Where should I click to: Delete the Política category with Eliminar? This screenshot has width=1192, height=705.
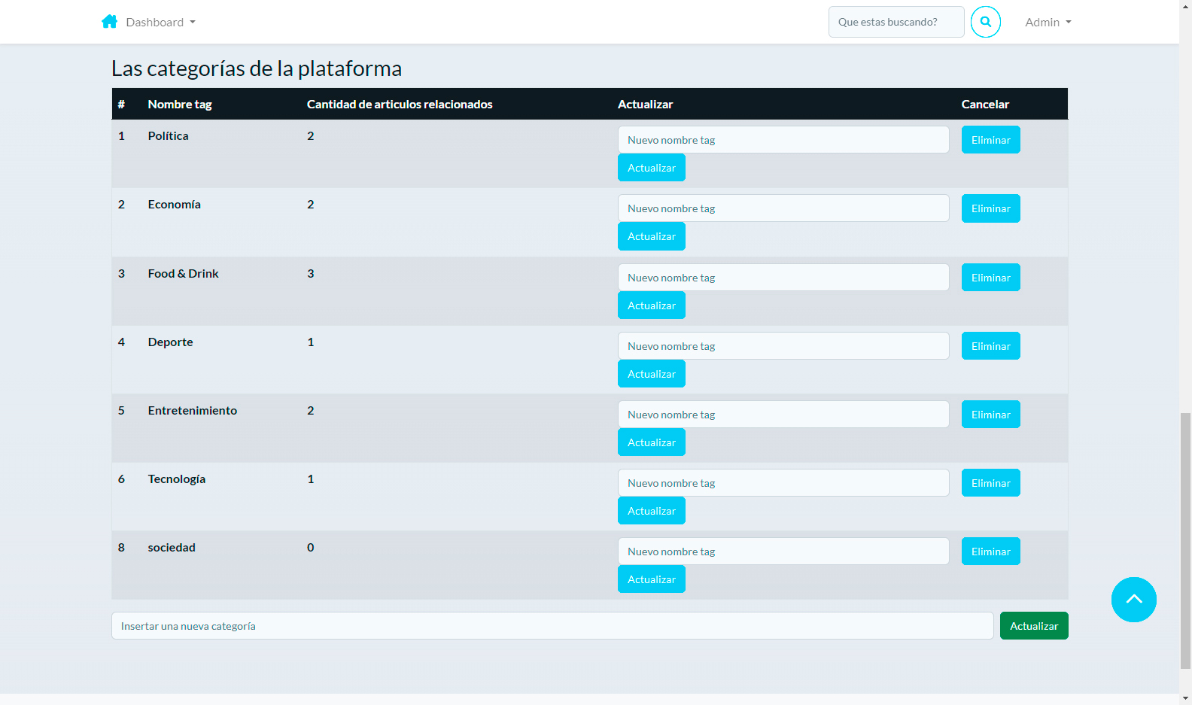[990, 140]
